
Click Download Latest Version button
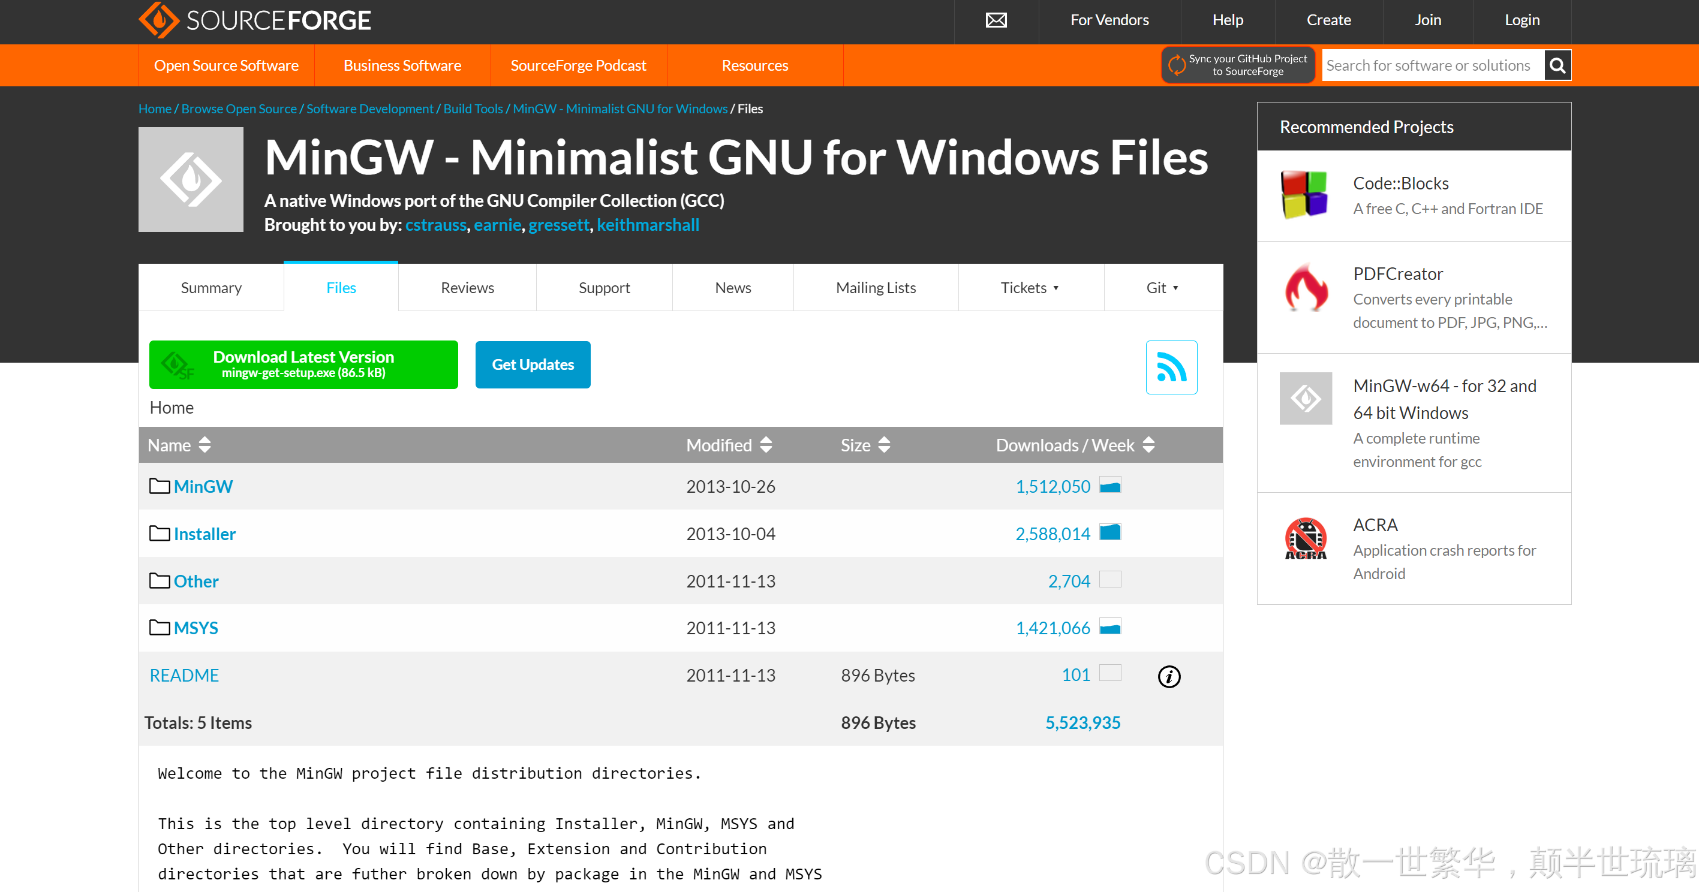pyautogui.click(x=303, y=364)
